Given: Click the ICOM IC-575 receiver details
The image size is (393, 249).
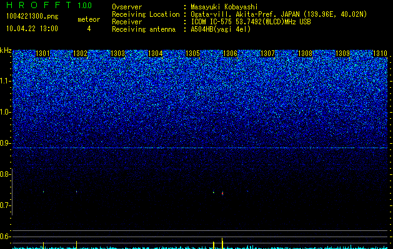Looking at the screenshot, I should (x=251, y=22).
